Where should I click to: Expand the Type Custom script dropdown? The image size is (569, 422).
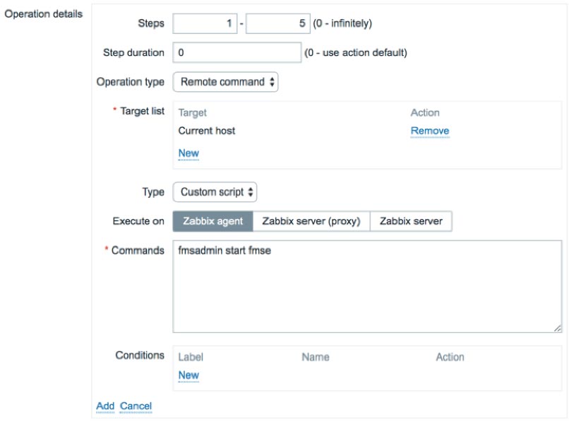215,192
